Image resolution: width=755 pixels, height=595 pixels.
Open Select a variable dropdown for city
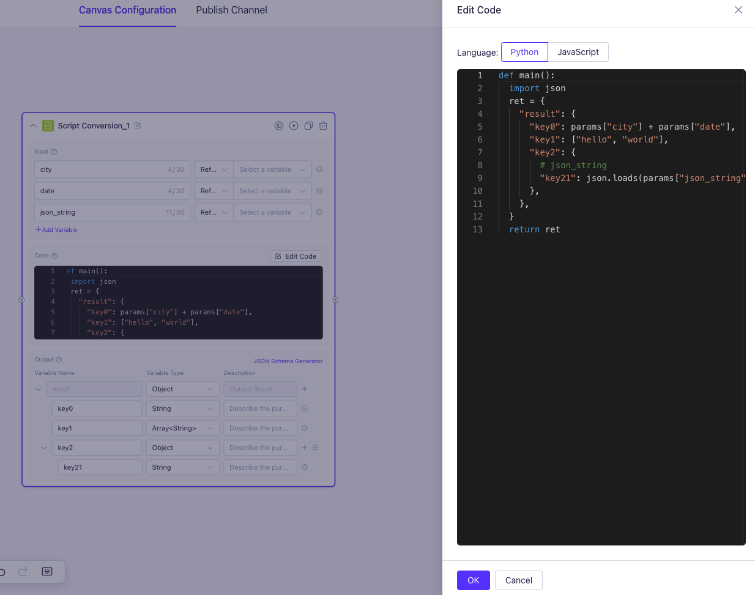[x=272, y=169]
